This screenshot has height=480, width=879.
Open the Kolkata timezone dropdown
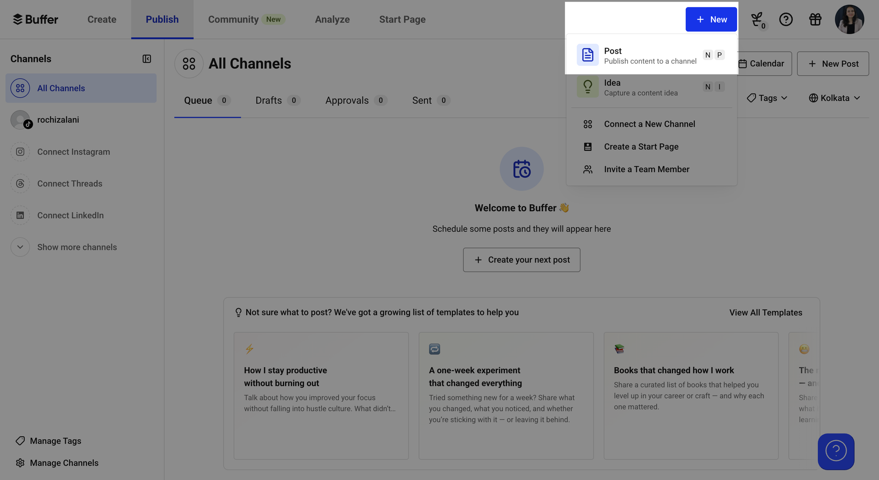834,97
